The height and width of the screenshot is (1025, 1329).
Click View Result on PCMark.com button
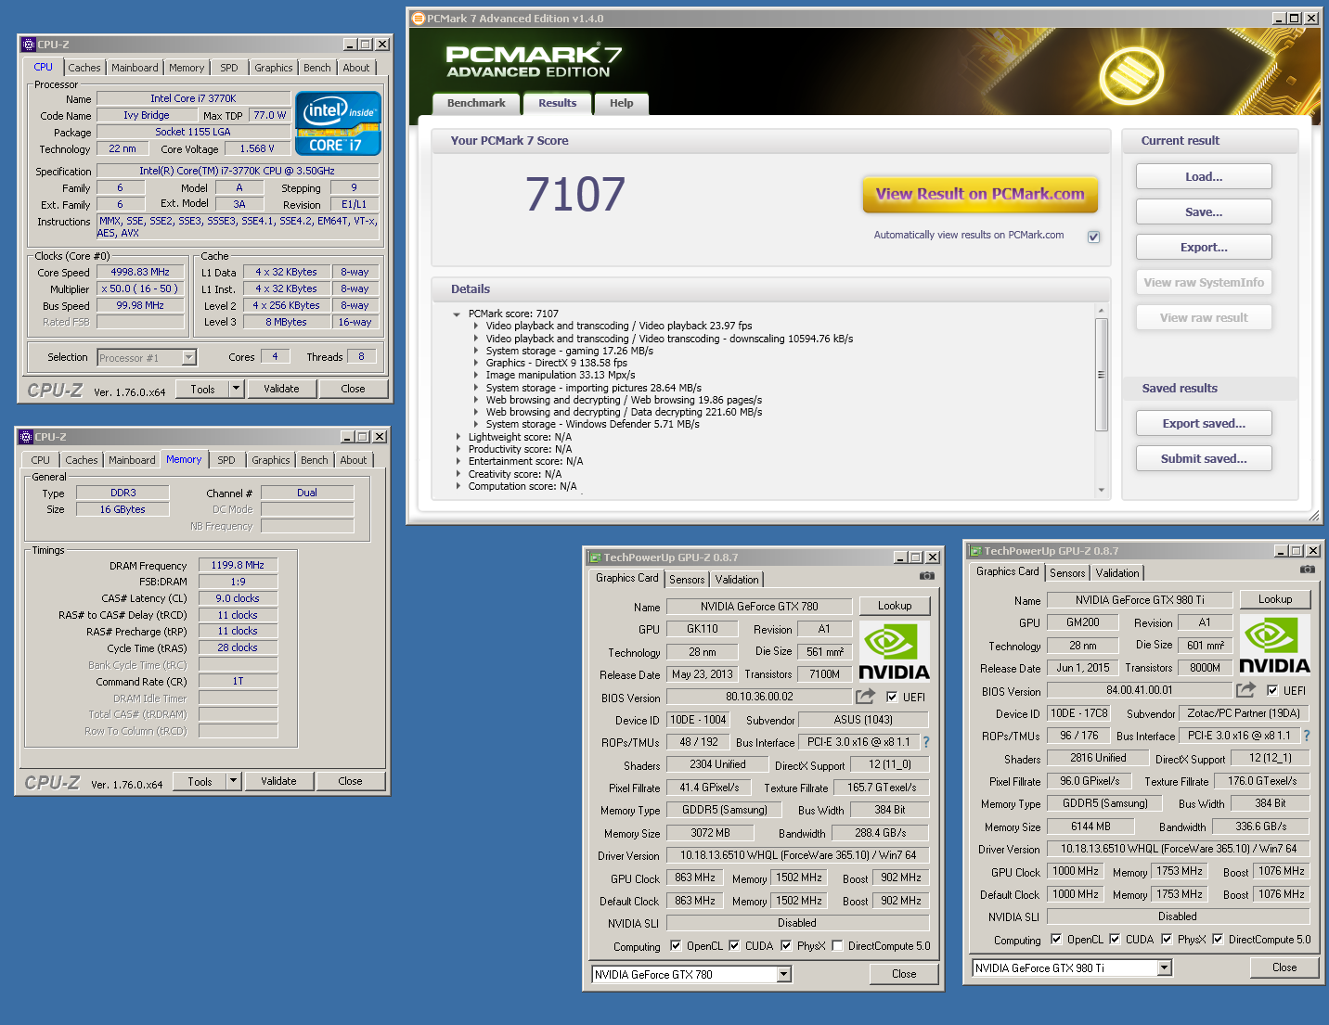[x=980, y=194]
